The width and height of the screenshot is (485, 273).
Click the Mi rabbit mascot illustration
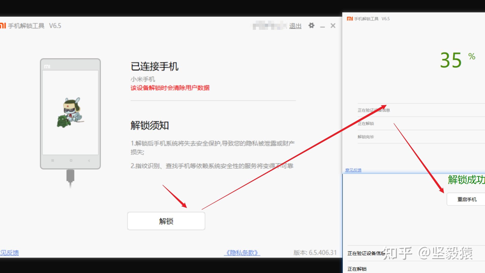point(71,112)
